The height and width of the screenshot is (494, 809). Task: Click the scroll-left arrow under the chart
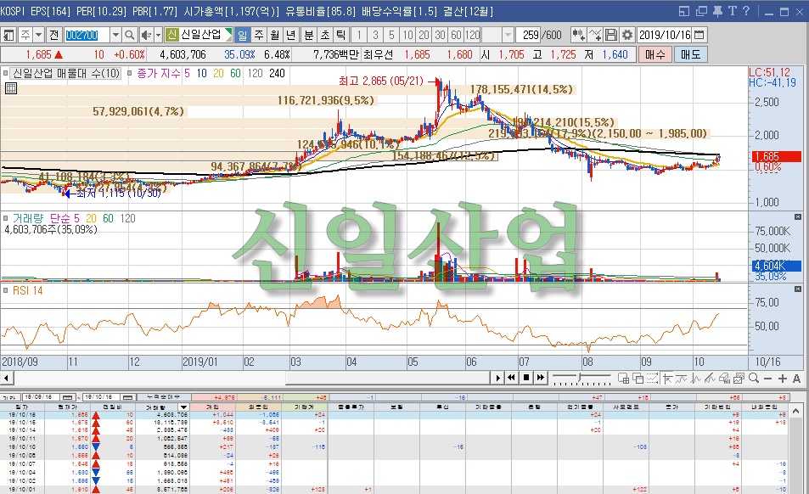[x=7, y=378]
